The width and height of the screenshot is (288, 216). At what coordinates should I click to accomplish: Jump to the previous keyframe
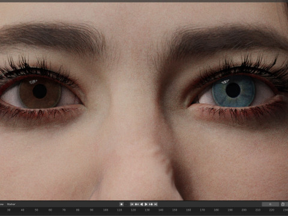(x=137, y=204)
